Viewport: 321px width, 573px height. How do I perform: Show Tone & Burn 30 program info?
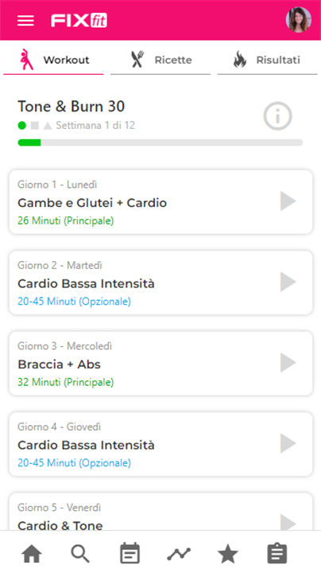tap(277, 116)
